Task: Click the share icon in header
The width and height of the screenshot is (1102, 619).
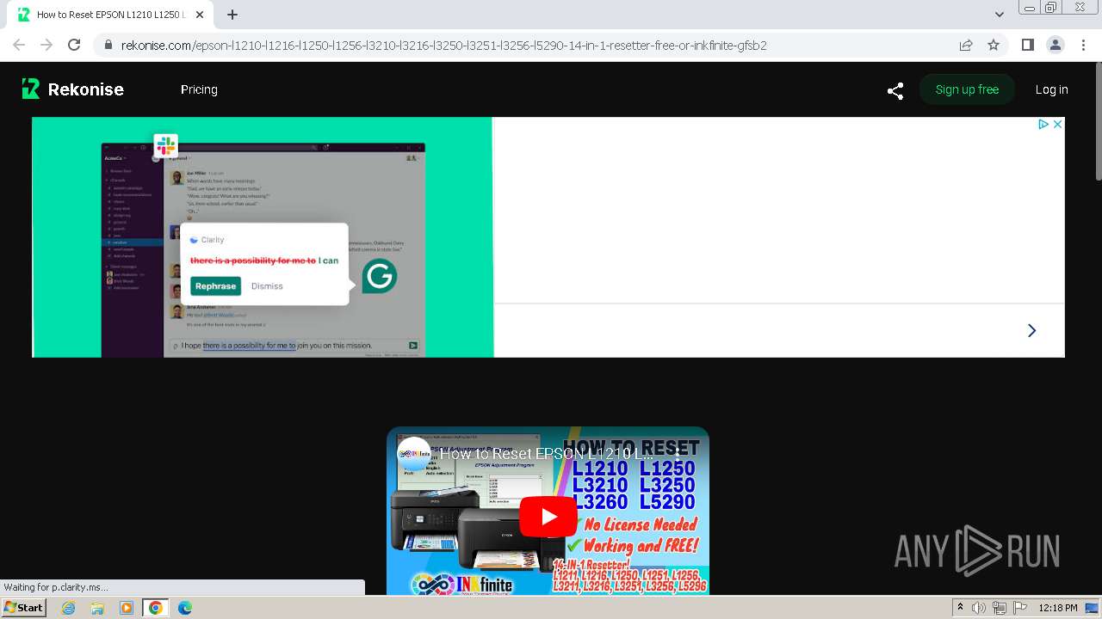Action: click(x=895, y=90)
